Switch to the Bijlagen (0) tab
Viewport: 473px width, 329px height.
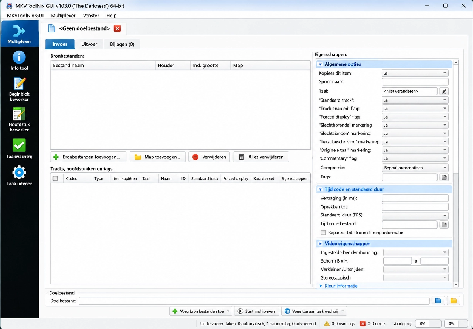(x=122, y=44)
